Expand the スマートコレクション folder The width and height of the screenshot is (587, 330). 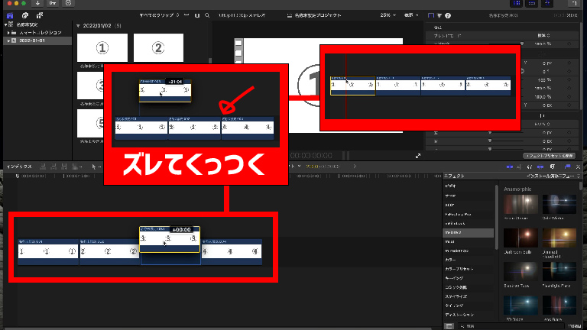[8, 33]
